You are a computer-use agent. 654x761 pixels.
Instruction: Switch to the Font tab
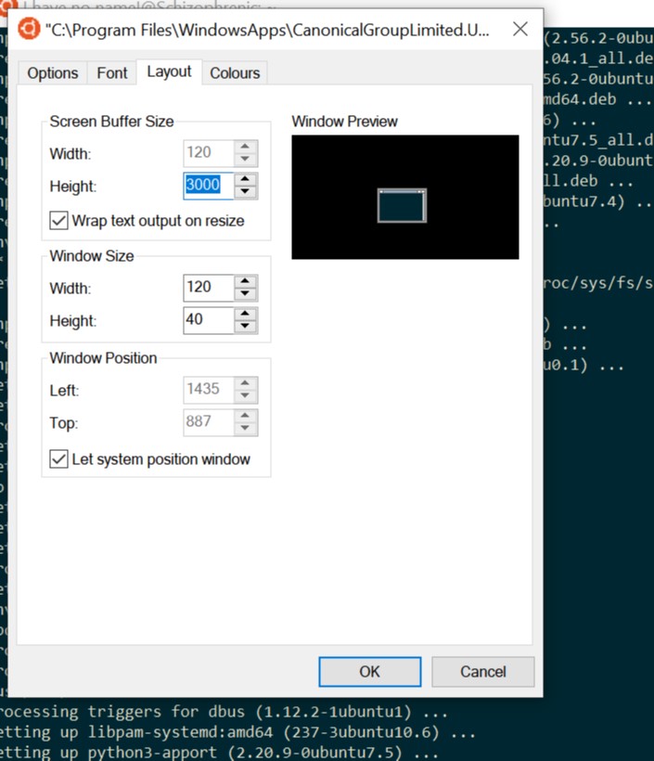[111, 73]
